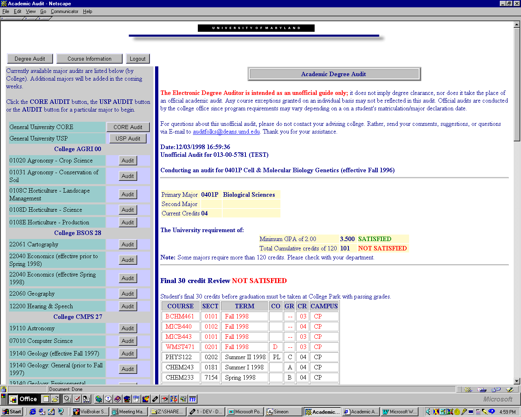Click the CORE Audit button

coord(128,127)
